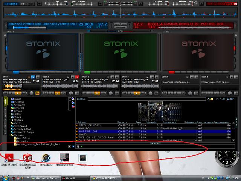Expand the Playlists tree node

(x=10, y=120)
